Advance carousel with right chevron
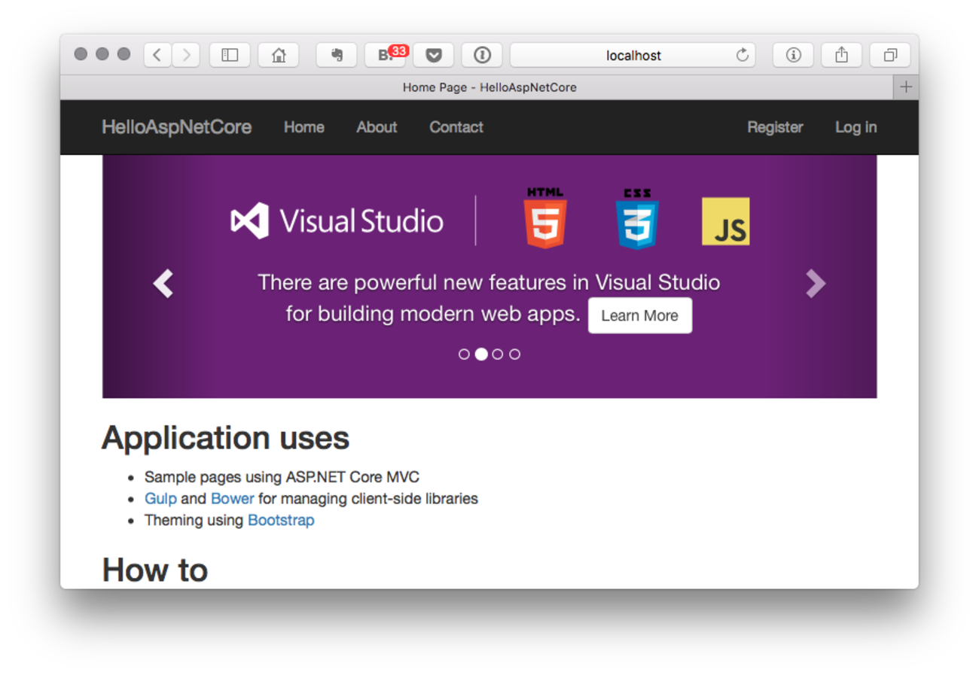The width and height of the screenshot is (979, 675). click(816, 284)
